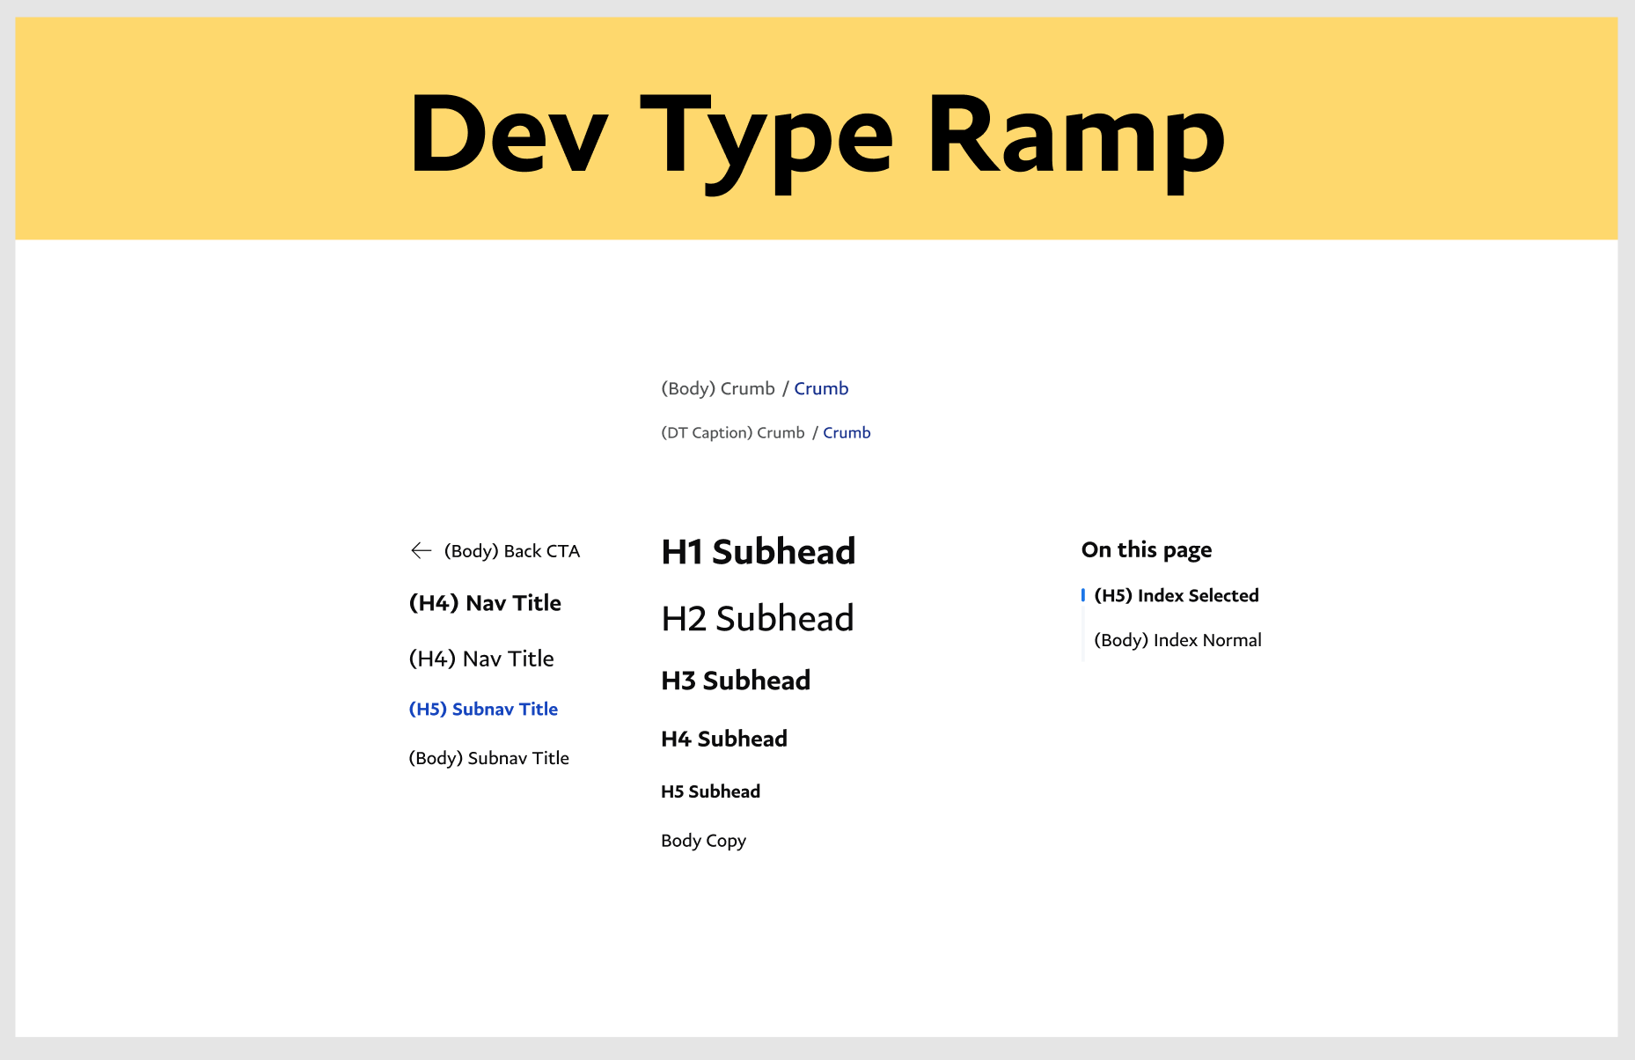Click the '(DT Caption) Crumb' breadcrumb text
This screenshot has width=1635, height=1060.
[733, 433]
